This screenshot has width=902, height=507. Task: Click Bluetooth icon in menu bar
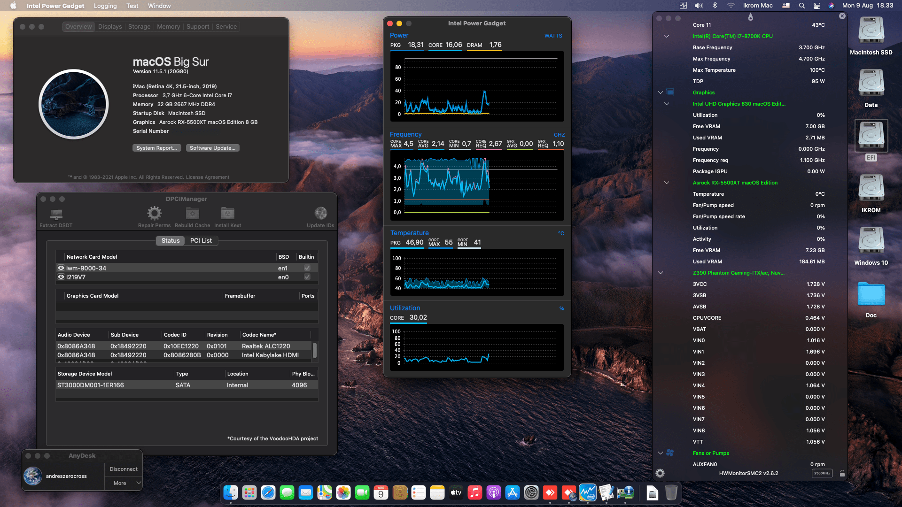(x=715, y=6)
